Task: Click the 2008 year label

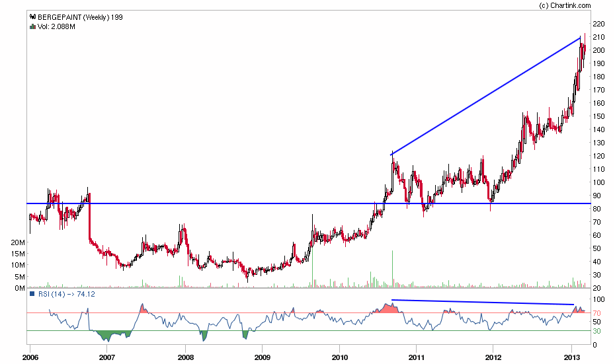Action: [186, 358]
